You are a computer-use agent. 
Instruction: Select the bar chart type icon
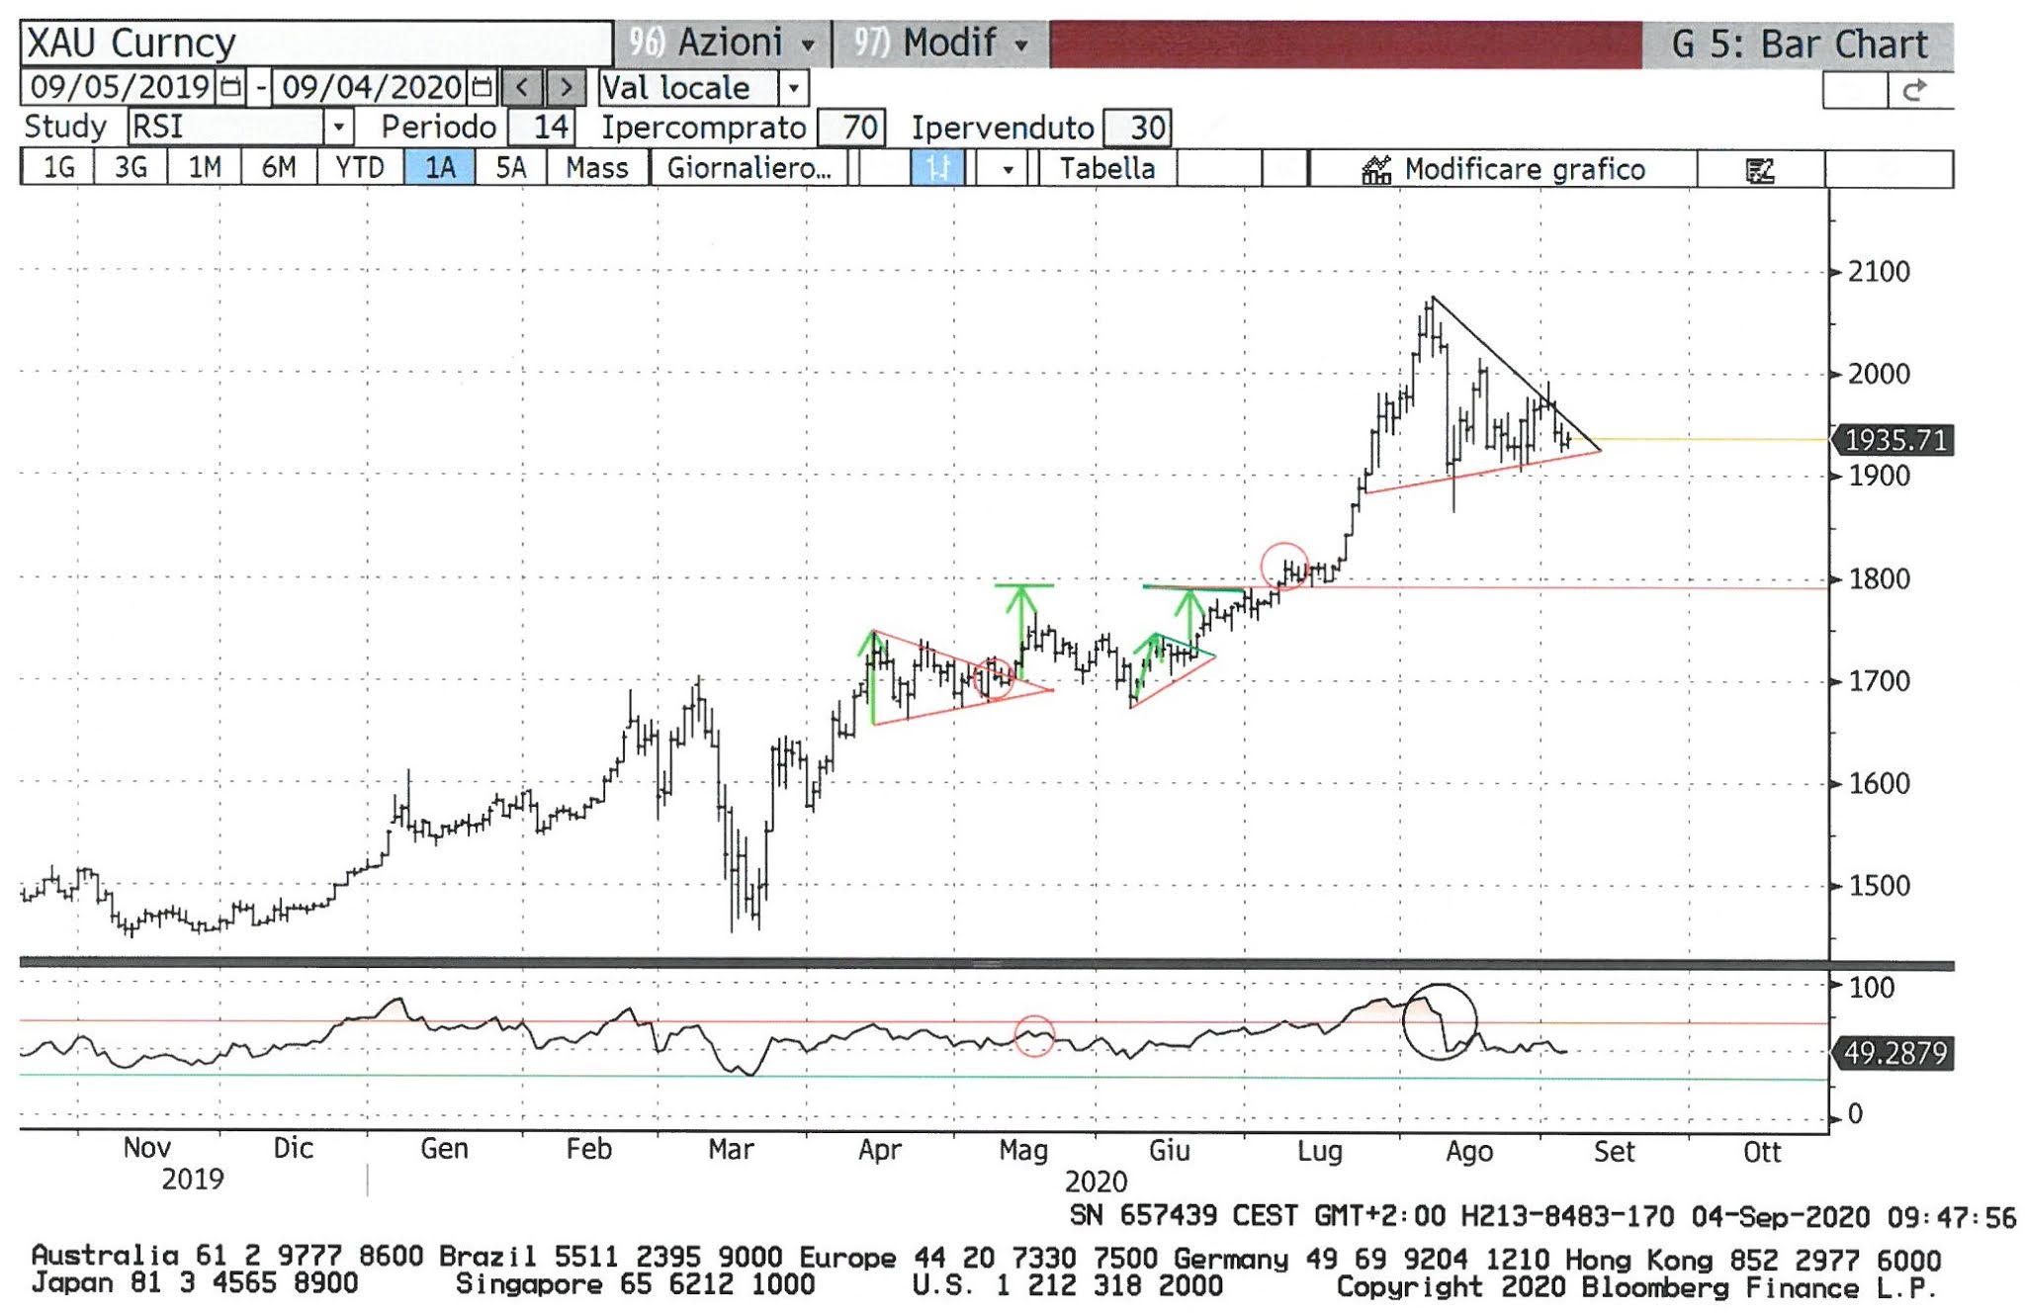tap(936, 168)
